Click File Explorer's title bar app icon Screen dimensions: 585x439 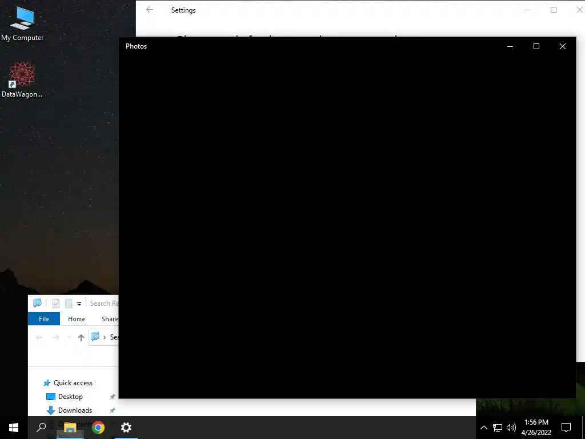[x=37, y=303]
